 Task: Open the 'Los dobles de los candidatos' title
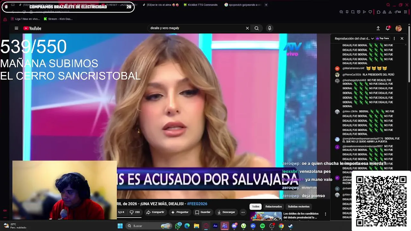[x=301, y=216]
